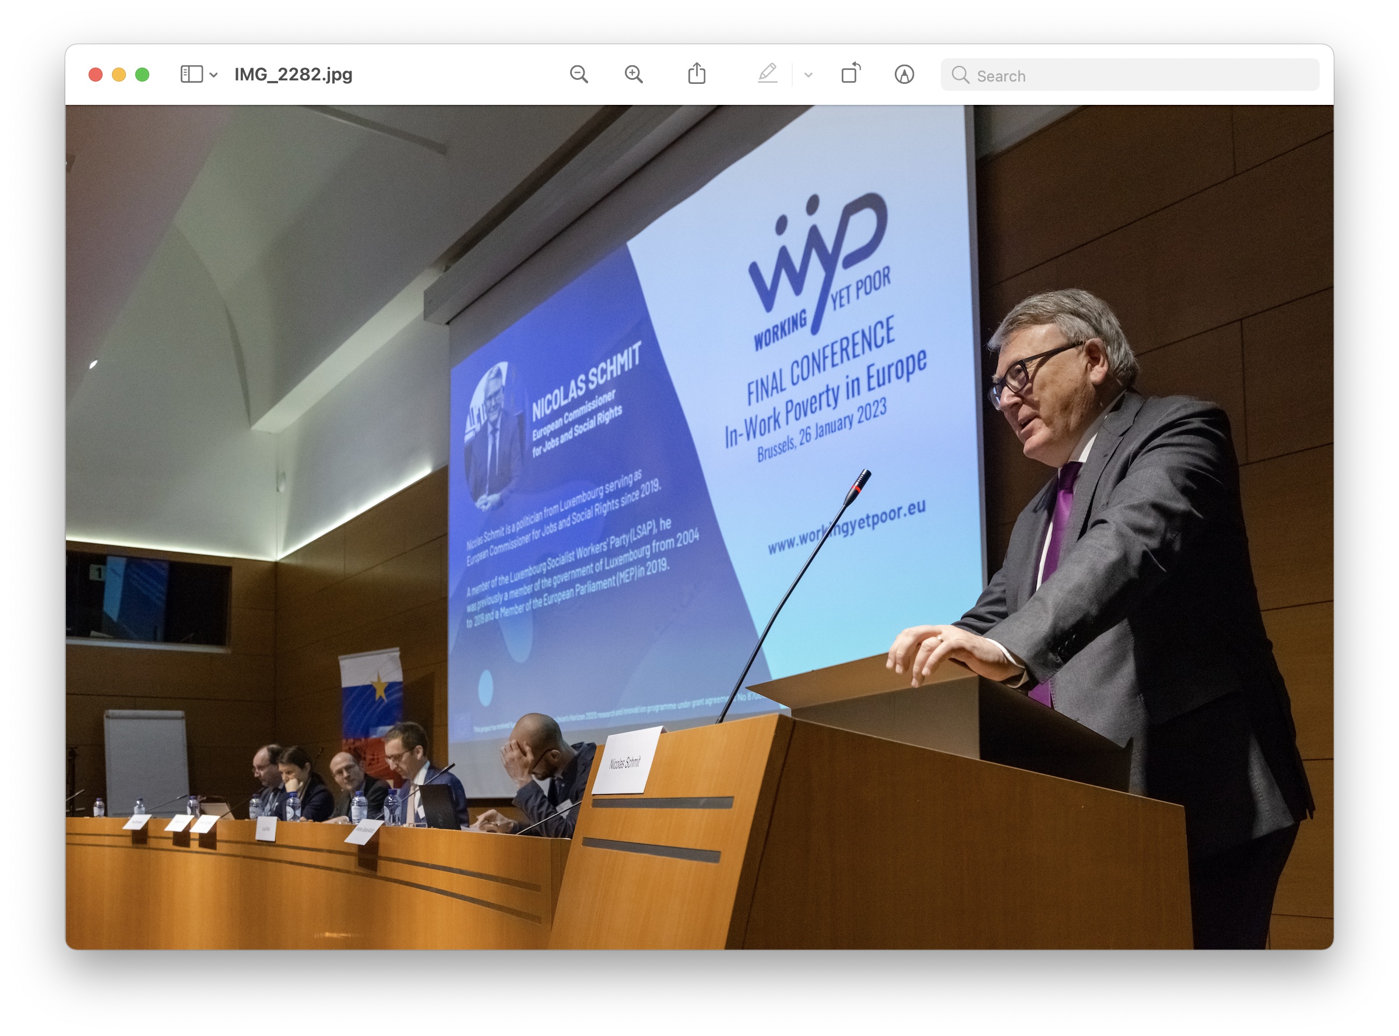Open the Share menu icon

point(697,74)
